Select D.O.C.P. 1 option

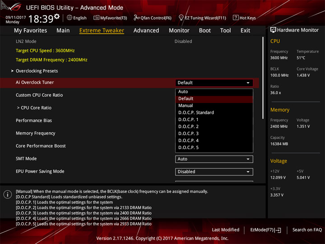point(214,120)
